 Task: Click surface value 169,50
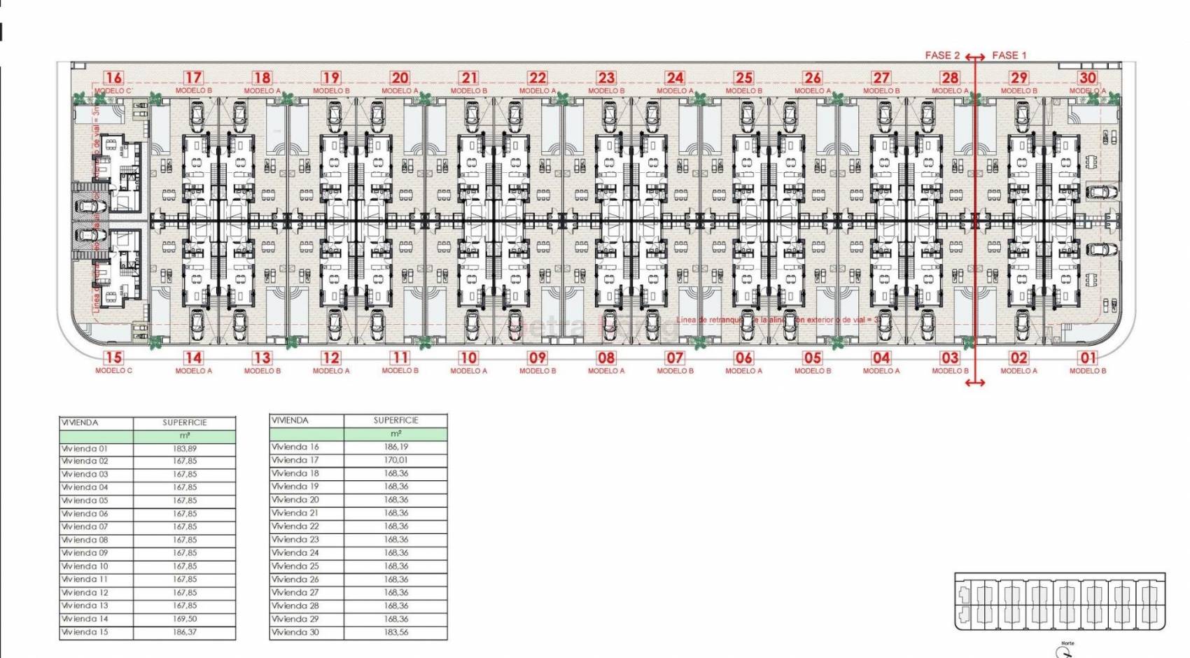tap(185, 619)
